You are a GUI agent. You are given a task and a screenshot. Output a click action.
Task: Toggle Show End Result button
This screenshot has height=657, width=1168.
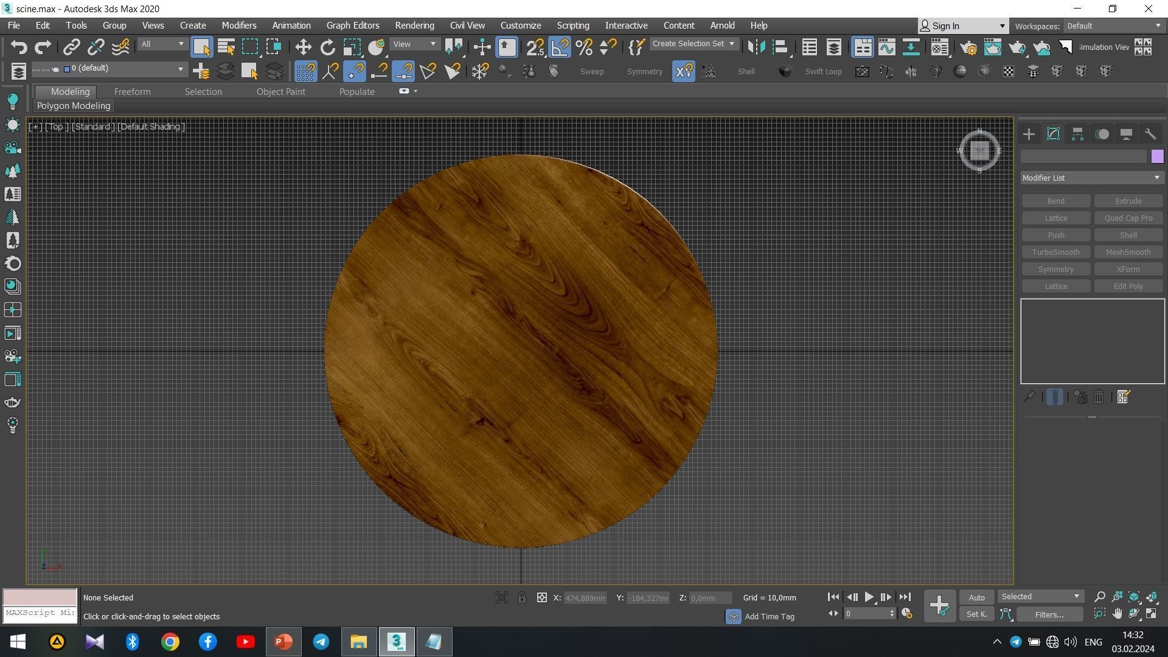1055,397
